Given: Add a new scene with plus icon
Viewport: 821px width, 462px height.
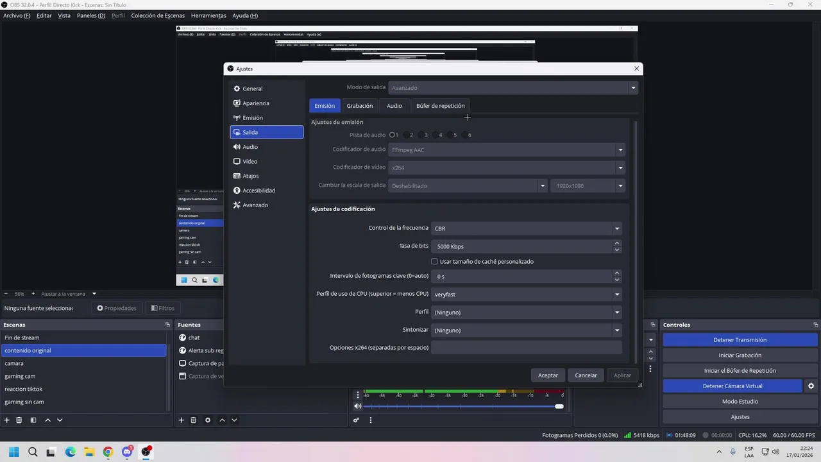Looking at the screenshot, I should 7,420.
